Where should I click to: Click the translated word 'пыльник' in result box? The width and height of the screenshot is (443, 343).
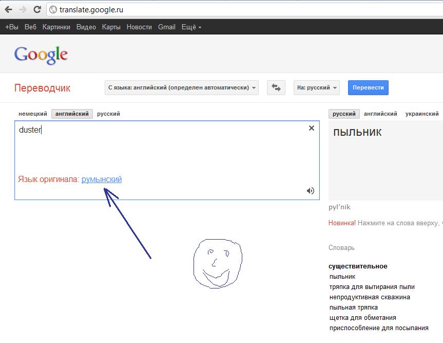point(357,133)
